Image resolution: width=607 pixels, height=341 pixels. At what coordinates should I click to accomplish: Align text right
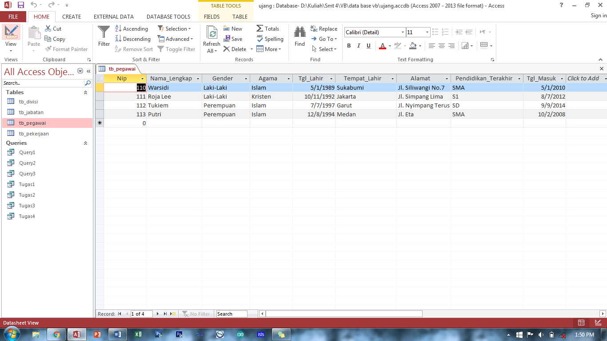[x=451, y=46]
